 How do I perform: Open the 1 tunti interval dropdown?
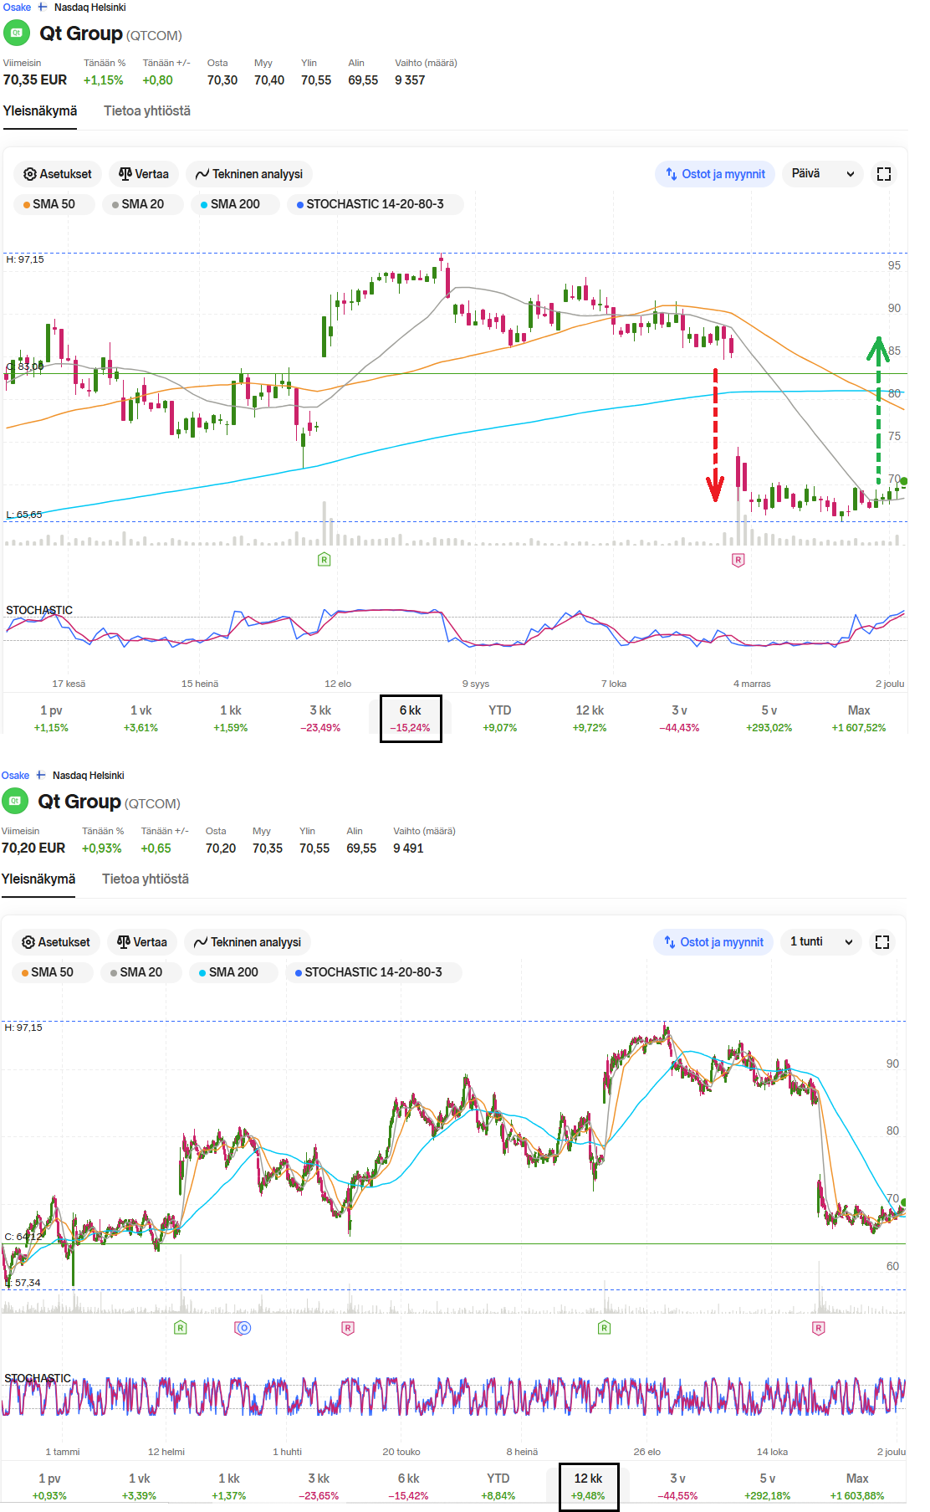coord(821,942)
